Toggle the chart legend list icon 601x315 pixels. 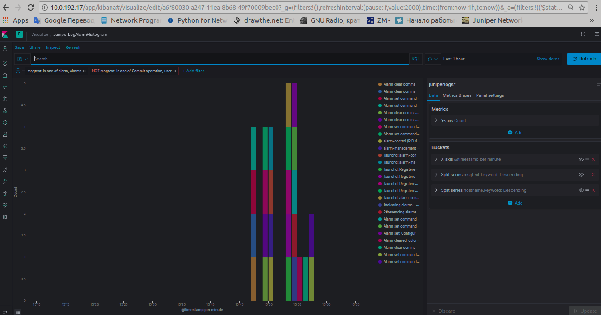18,312
